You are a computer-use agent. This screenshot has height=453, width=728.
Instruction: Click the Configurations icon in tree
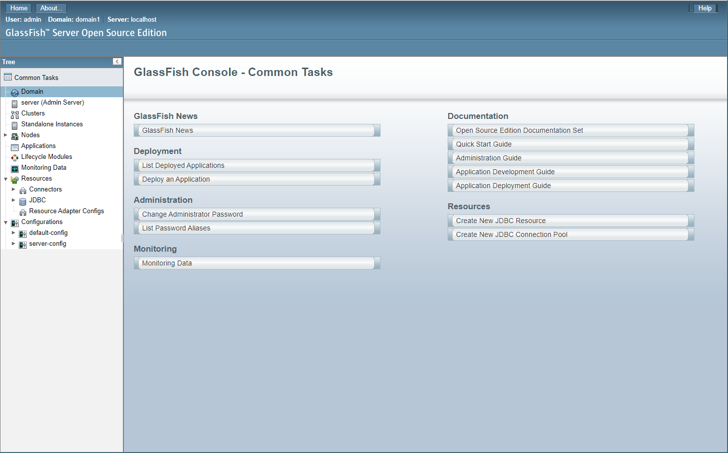click(15, 223)
